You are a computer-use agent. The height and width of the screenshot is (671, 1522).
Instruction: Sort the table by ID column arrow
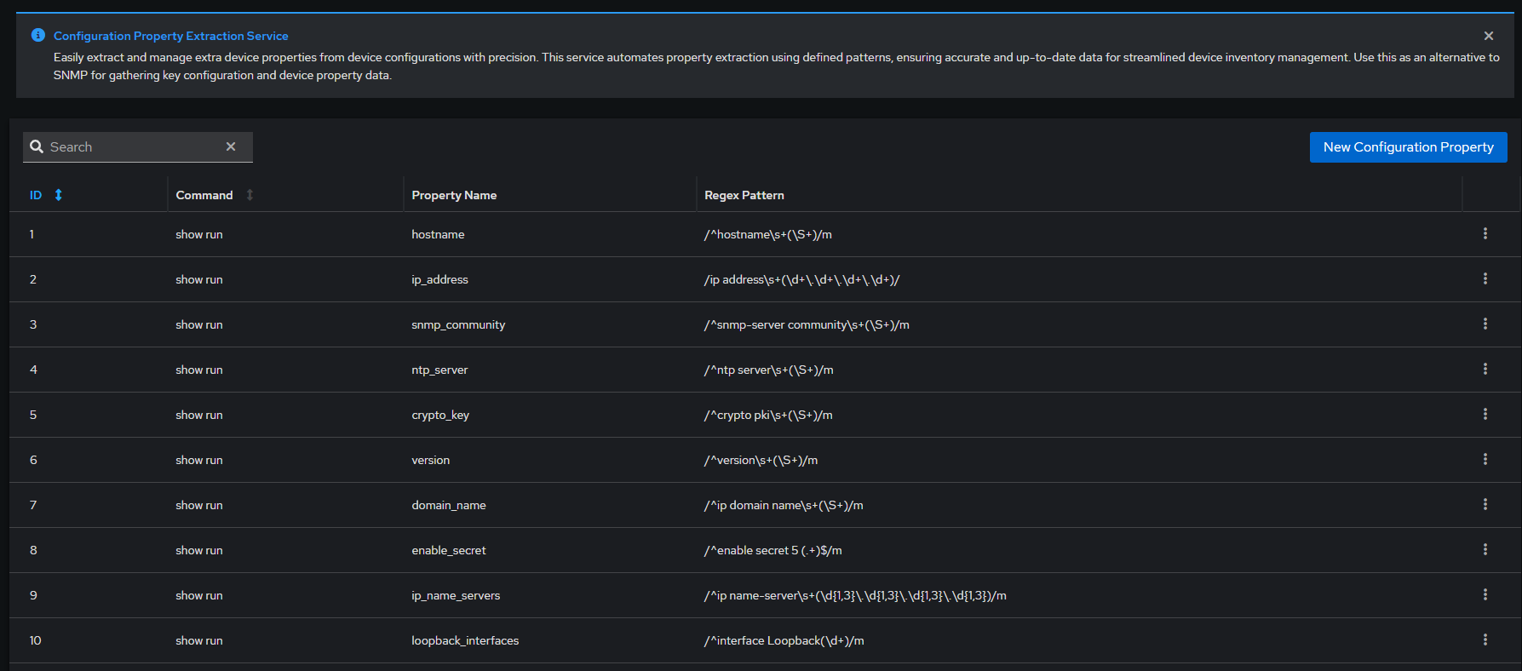point(59,195)
